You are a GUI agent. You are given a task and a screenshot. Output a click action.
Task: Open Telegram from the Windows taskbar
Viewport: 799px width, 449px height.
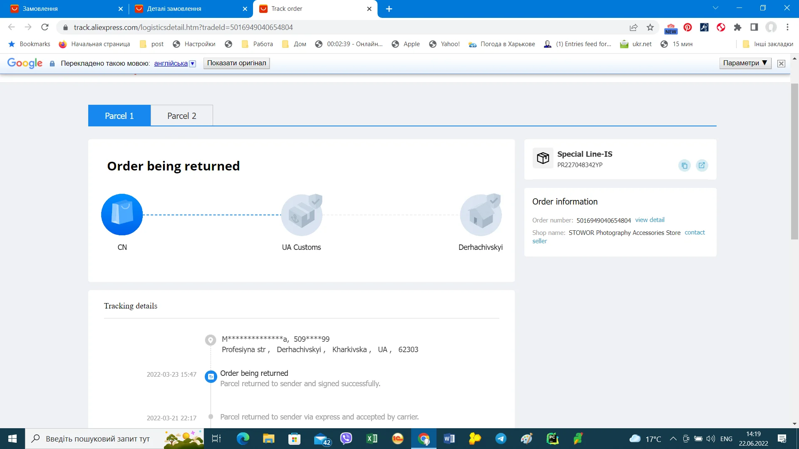(x=501, y=439)
